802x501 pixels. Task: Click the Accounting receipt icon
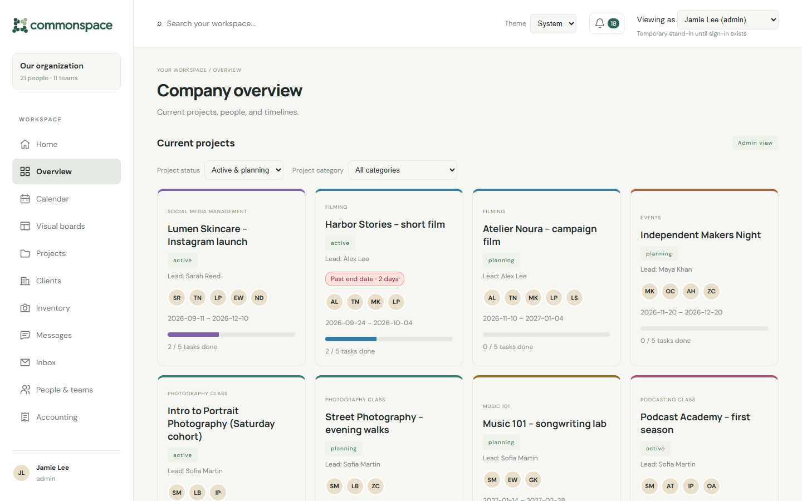click(x=25, y=417)
